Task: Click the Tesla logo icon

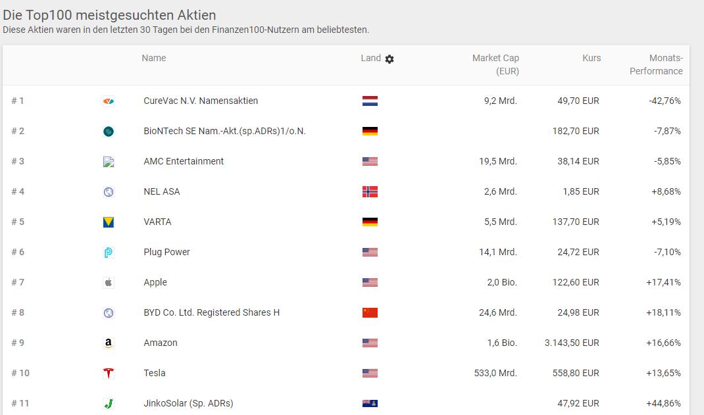Action: pos(109,374)
